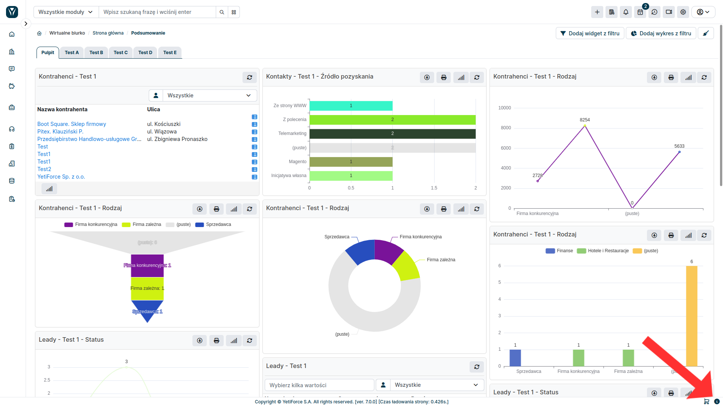This screenshot has width=723, height=406.
Task: Focus the global search phrase field
Action: tap(157, 12)
